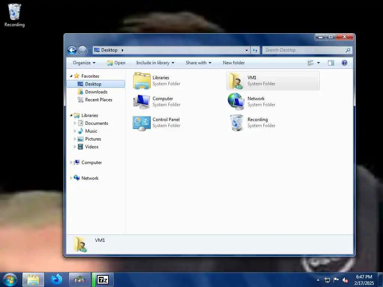The width and height of the screenshot is (383, 287).
Task: Expand the Music library node
Action: point(75,131)
